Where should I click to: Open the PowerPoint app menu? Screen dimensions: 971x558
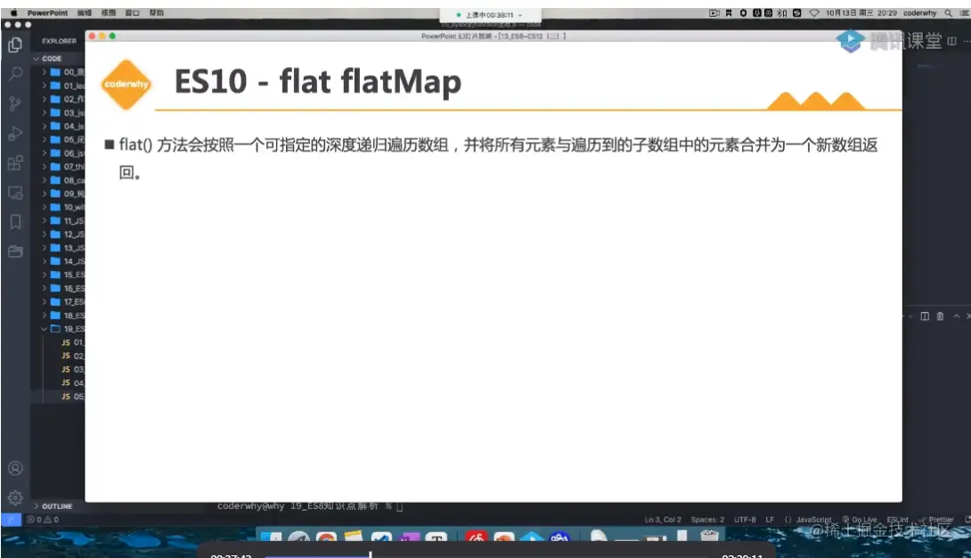click(x=47, y=13)
